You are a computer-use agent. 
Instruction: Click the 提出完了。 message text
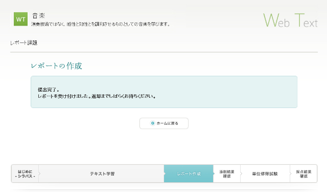(49, 90)
